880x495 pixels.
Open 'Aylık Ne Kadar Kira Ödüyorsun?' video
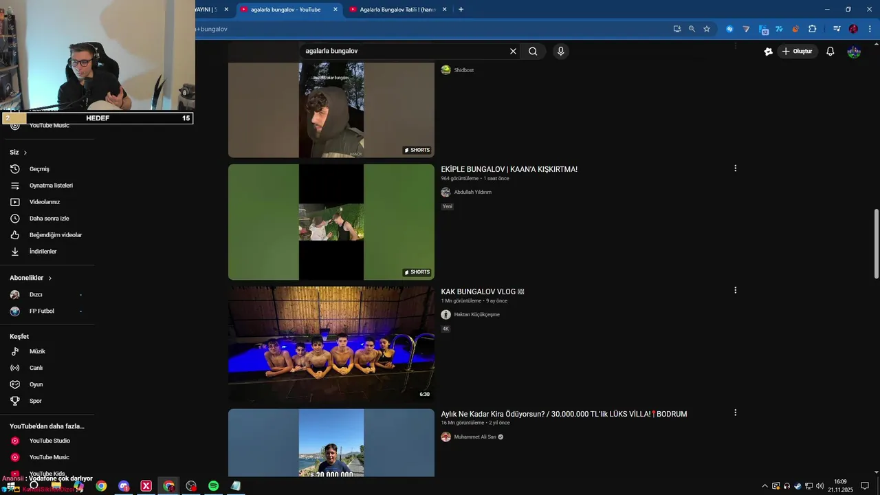[x=564, y=414]
